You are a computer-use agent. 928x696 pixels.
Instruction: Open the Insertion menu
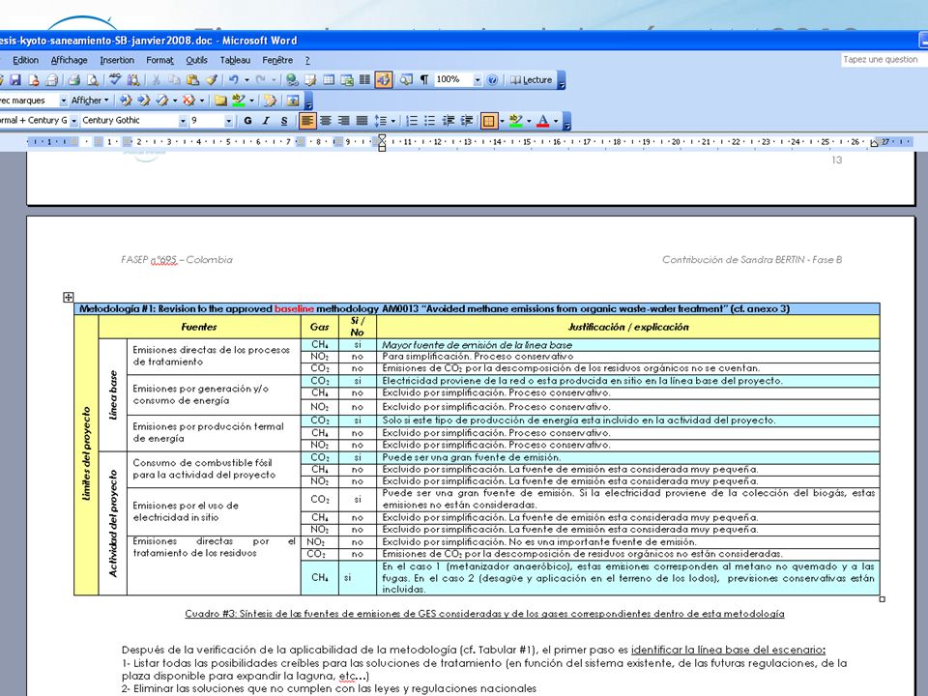(x=117, y=60)
